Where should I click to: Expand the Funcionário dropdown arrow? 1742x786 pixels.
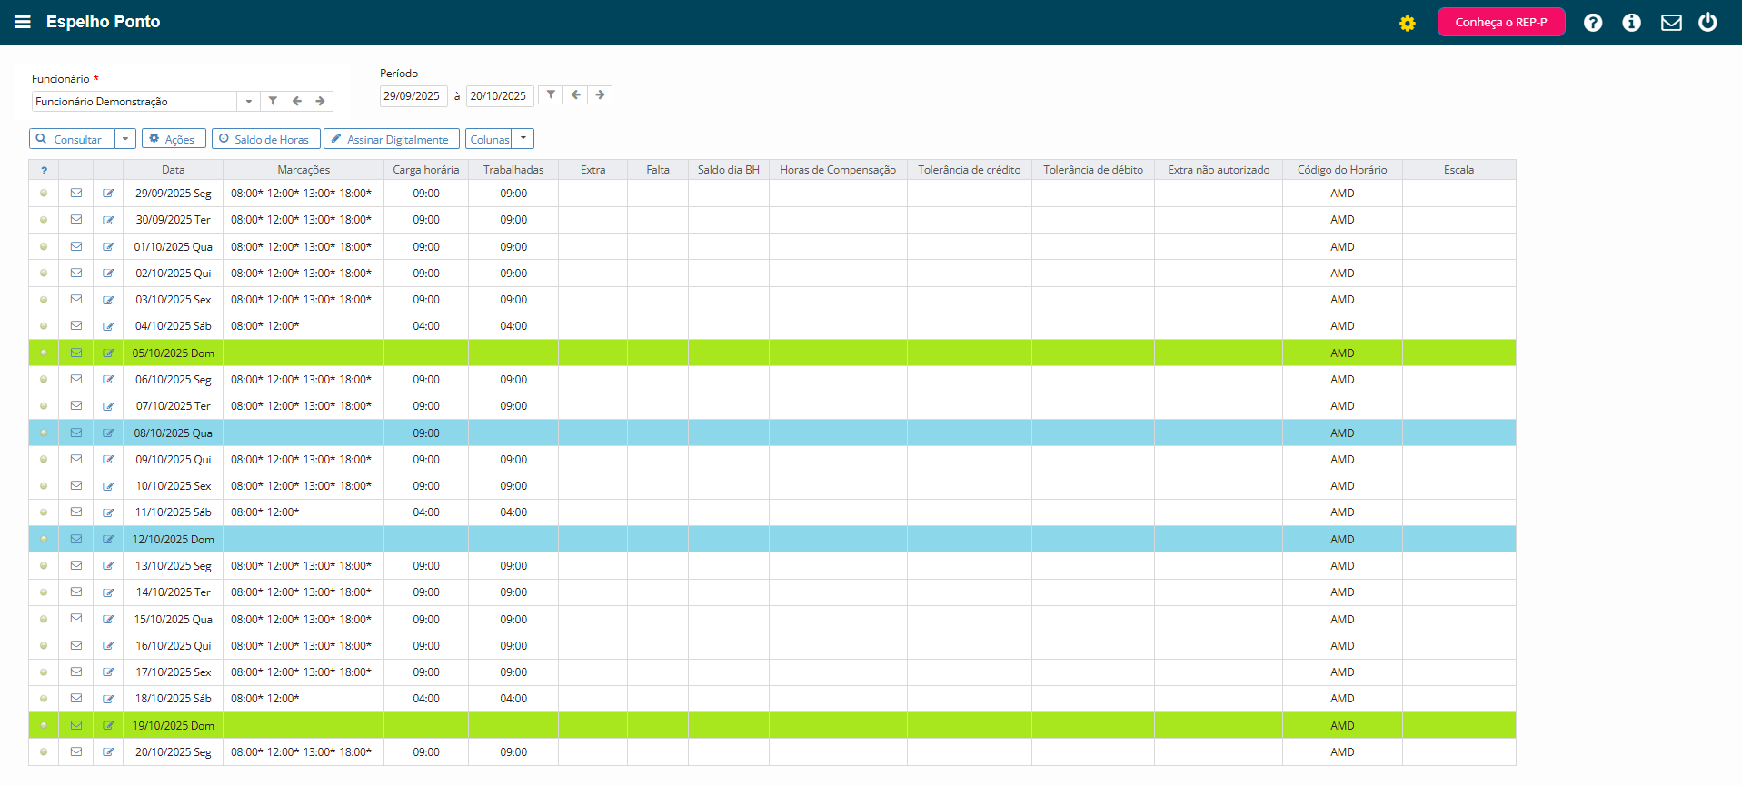(x=248, y=101)
